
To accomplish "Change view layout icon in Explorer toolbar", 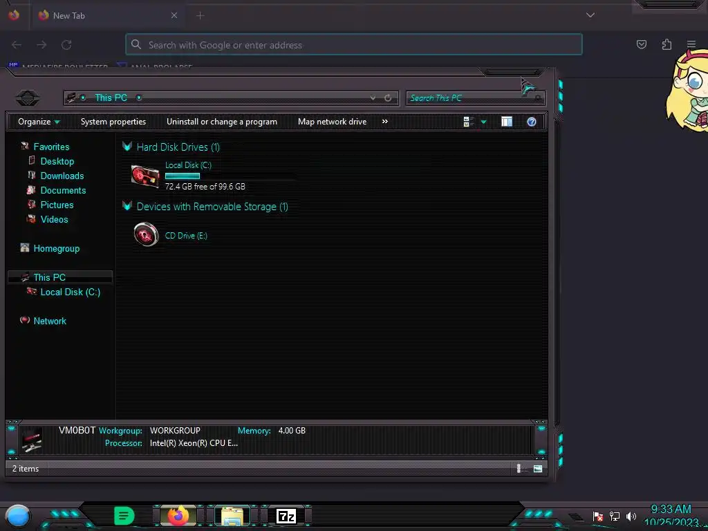I will pos(468,122).
